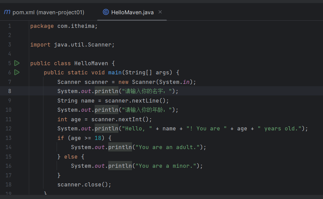Click the 'main' method name on line 6
Image resolution: width=323 pixels, height=199 pixels.
115,73
